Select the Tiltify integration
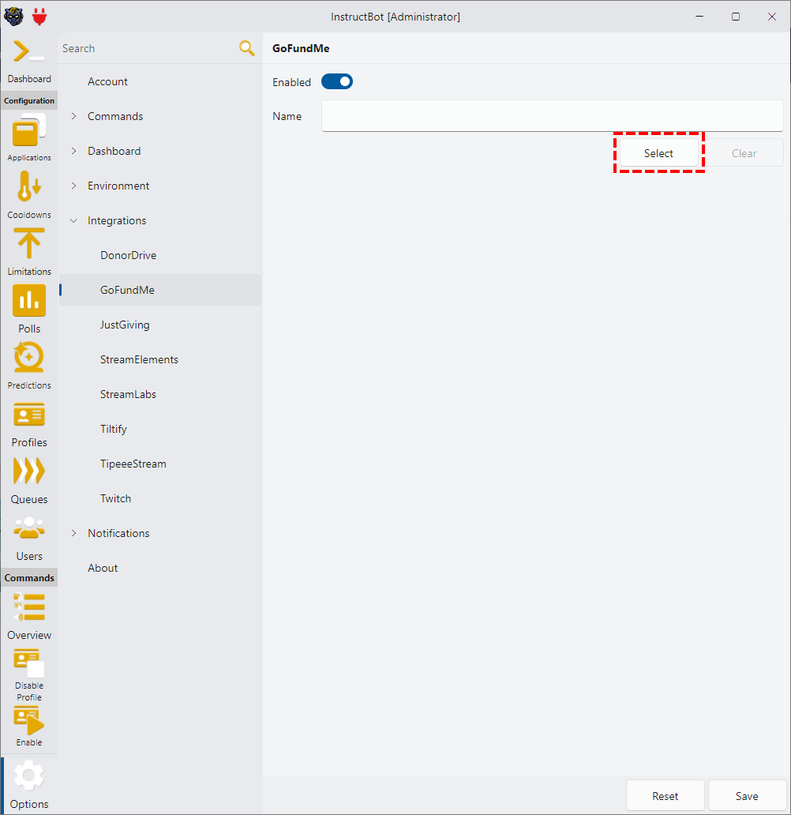This screenshot has width=791, height=815. click(160, 430)
